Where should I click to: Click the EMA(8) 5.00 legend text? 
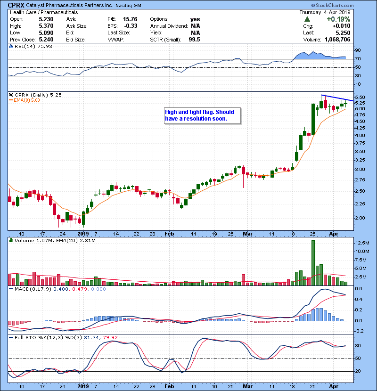coord(27,100)
